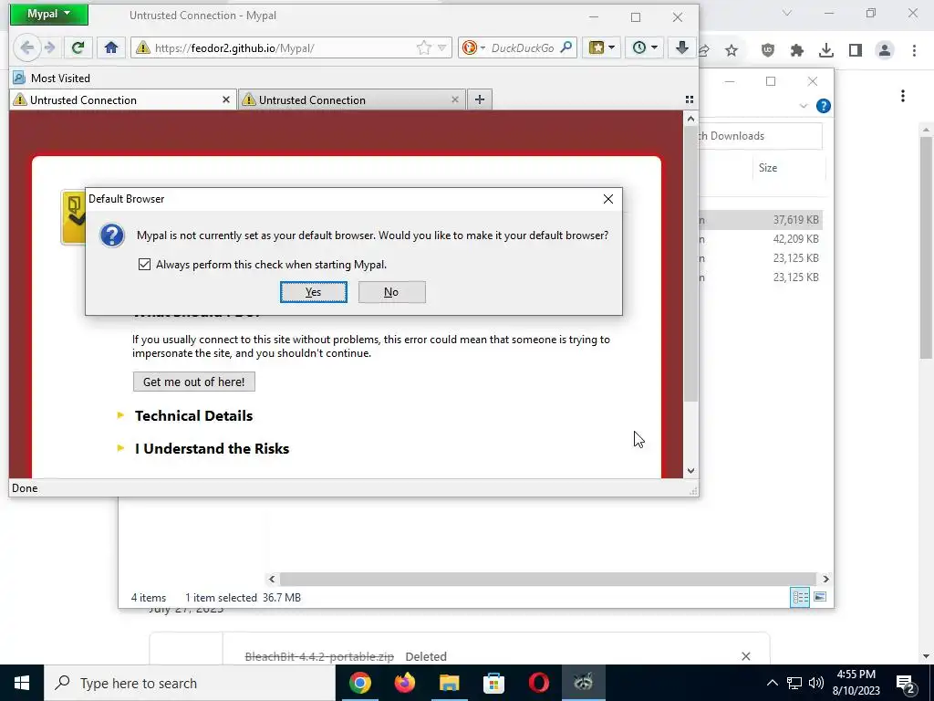The height and width of the screenshot is (701, 934).
Task: Open the Mypal history clock dropdown
Action: pos(645,47)
